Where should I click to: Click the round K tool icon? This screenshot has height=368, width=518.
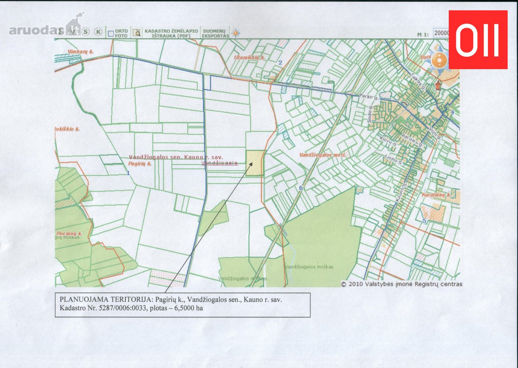(98, 31)
